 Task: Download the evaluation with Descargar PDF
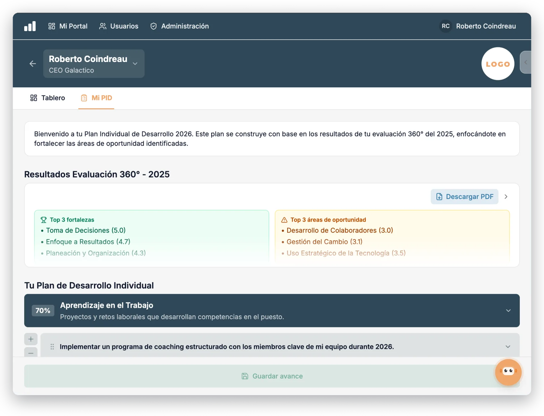465,197
